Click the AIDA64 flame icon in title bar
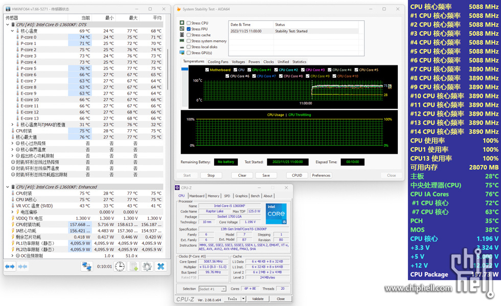501x306 pixels. pos(178,9)
